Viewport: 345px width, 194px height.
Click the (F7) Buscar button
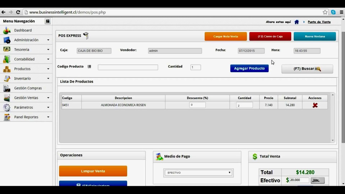[307, 69]
